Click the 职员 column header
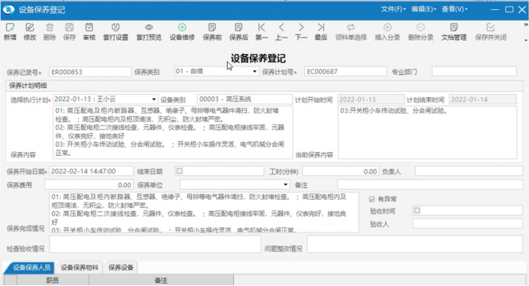The width and height of the screenshot is (529, 286). point(53,280)
